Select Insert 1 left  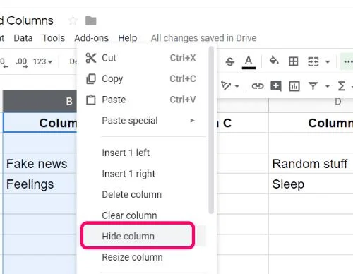click(x=142, y=153)
